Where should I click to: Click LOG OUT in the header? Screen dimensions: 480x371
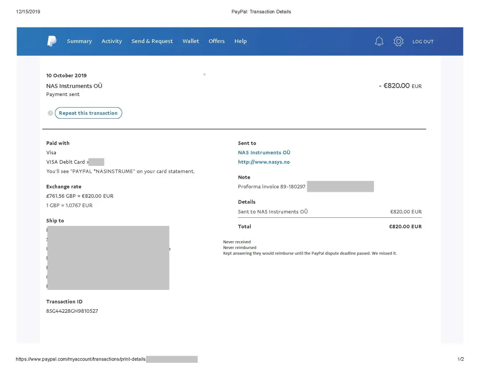[x=423, y=42]
